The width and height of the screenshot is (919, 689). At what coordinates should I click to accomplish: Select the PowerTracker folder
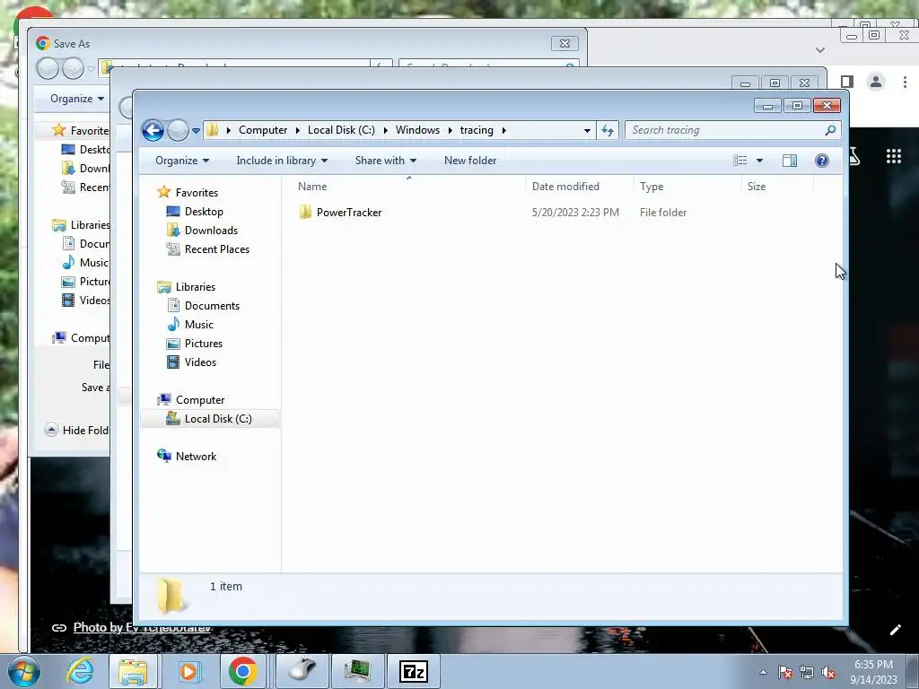point(349,213)
